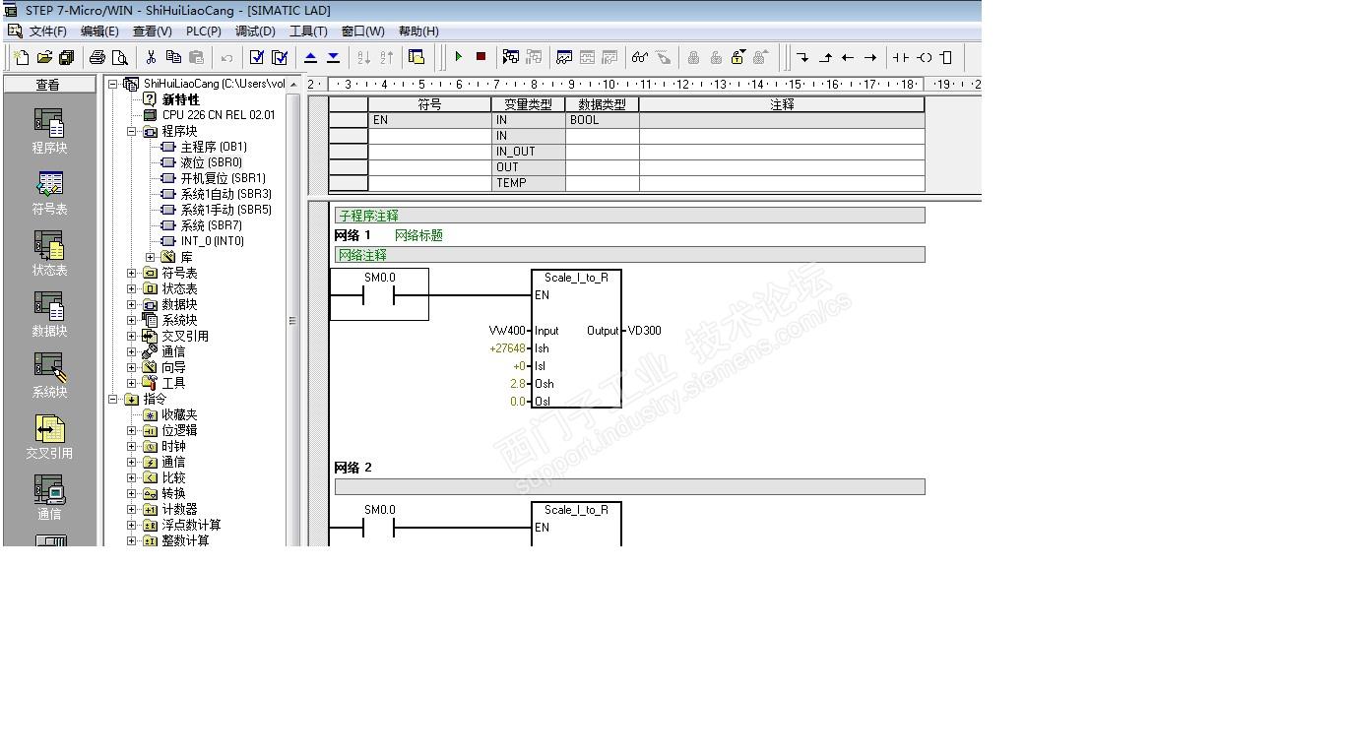This screenshot has height=756, width=1345.
Task: Insert a contact instruction
Action: (901, 57)
